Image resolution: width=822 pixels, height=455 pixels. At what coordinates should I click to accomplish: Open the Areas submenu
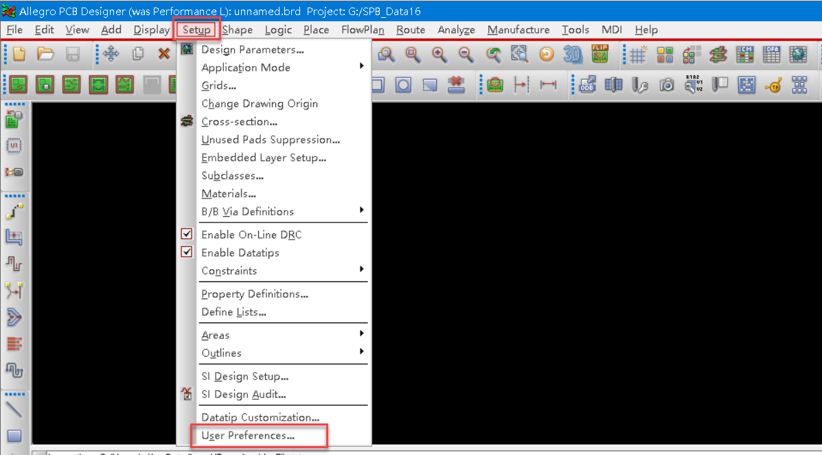point(215,335)
